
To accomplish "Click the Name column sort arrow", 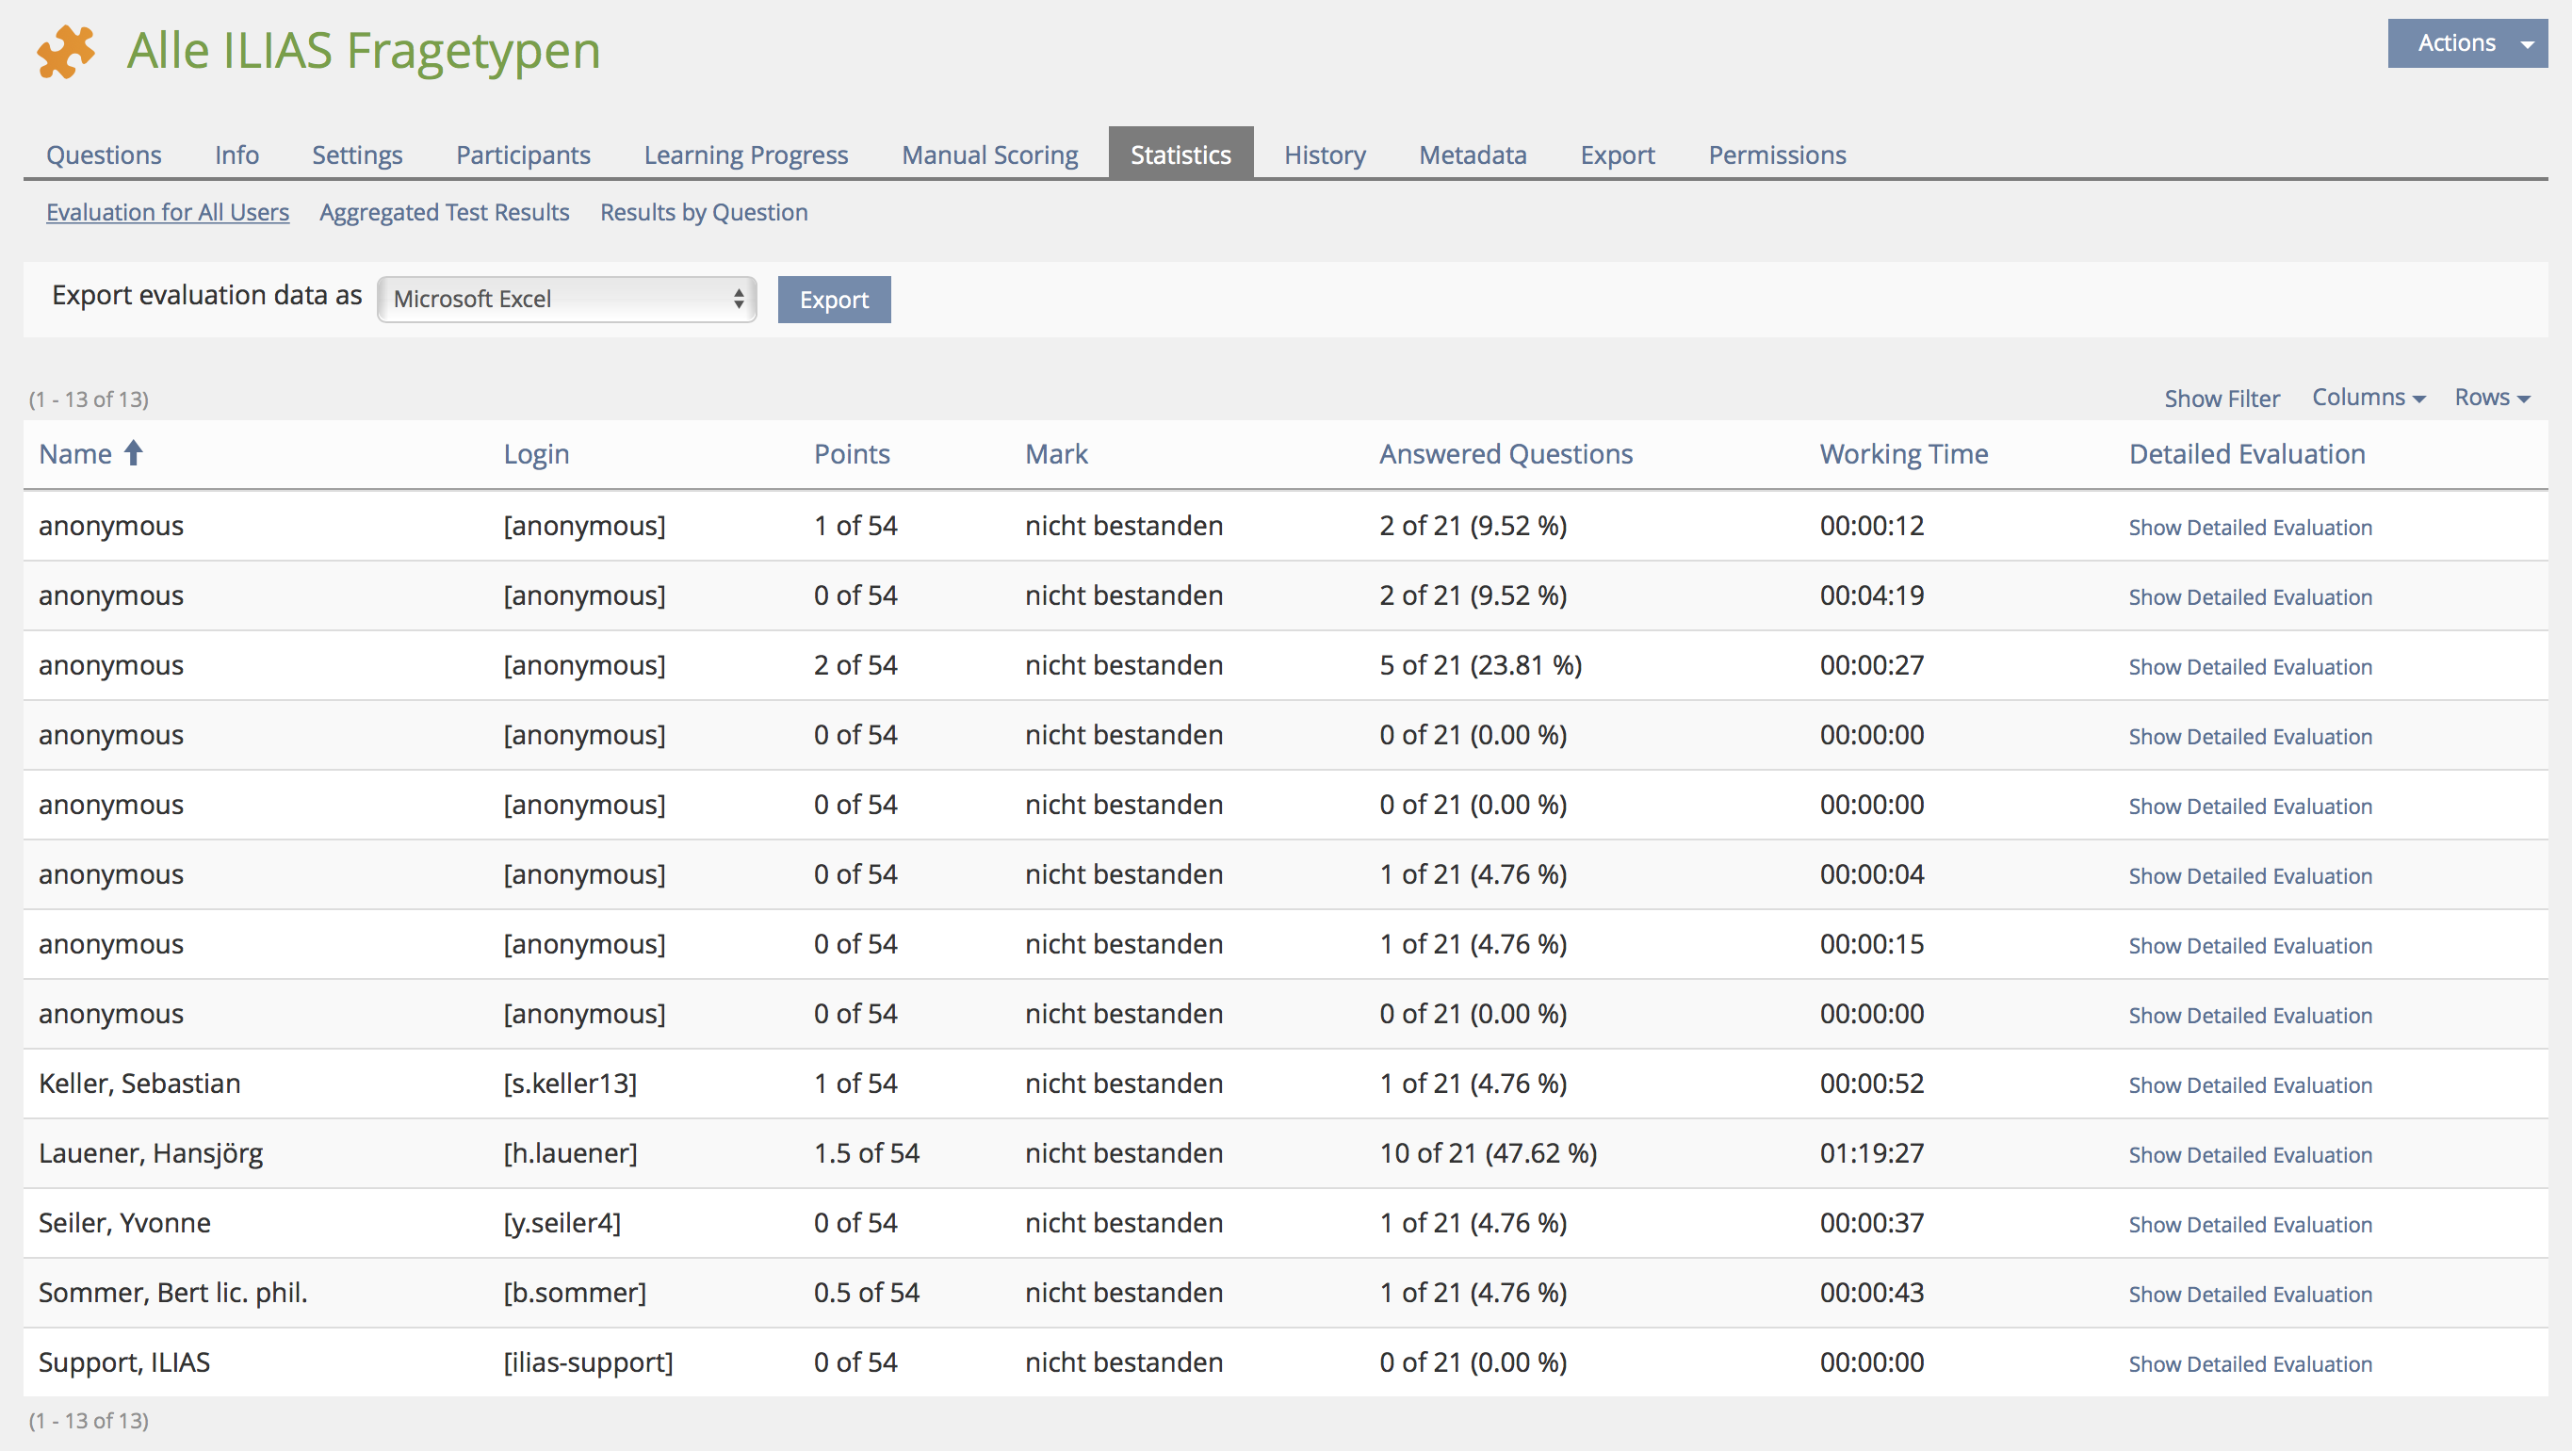I will [x=133, y=453].
